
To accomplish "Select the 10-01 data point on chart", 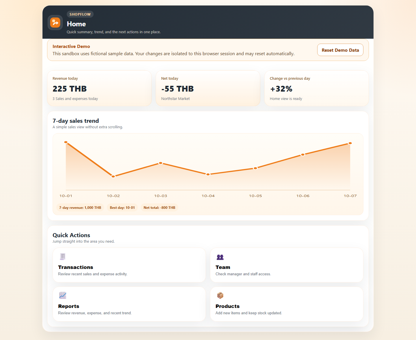I will click(x=66, y=142).
